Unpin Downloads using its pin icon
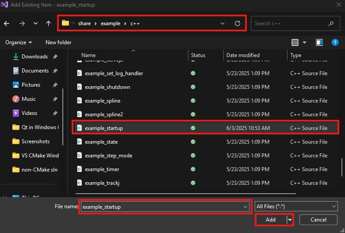345x233 pixels. tap(55, 57)
